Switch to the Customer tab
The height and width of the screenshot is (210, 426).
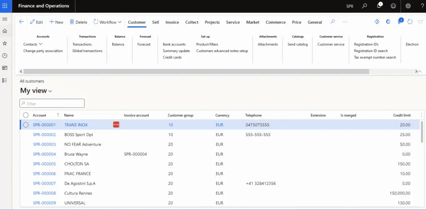click(137, 22)
